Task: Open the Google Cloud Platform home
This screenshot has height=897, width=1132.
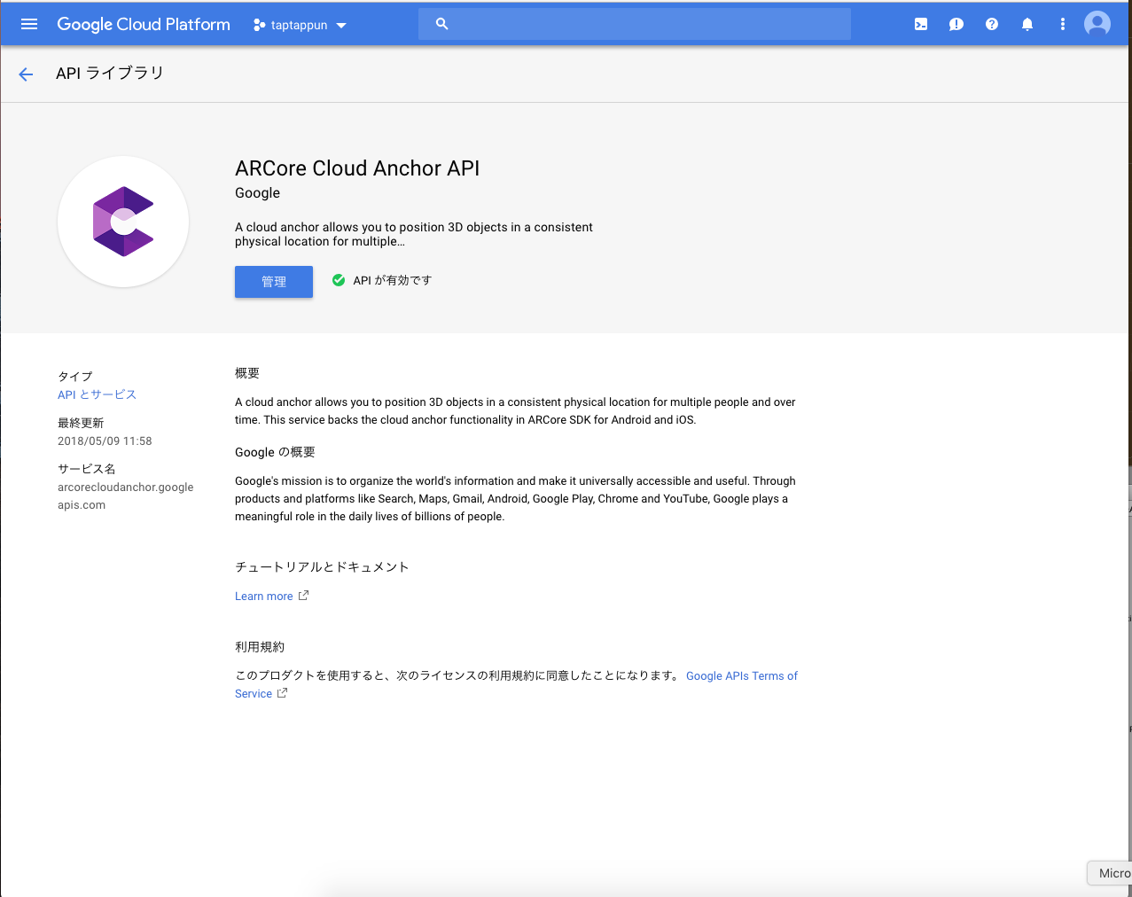Action: (x=143, y=24)
